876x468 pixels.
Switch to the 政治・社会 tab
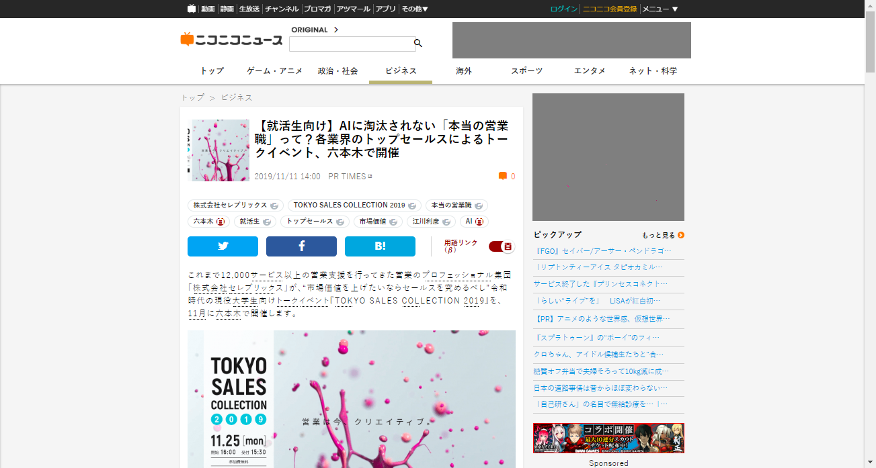coord(337,71)
